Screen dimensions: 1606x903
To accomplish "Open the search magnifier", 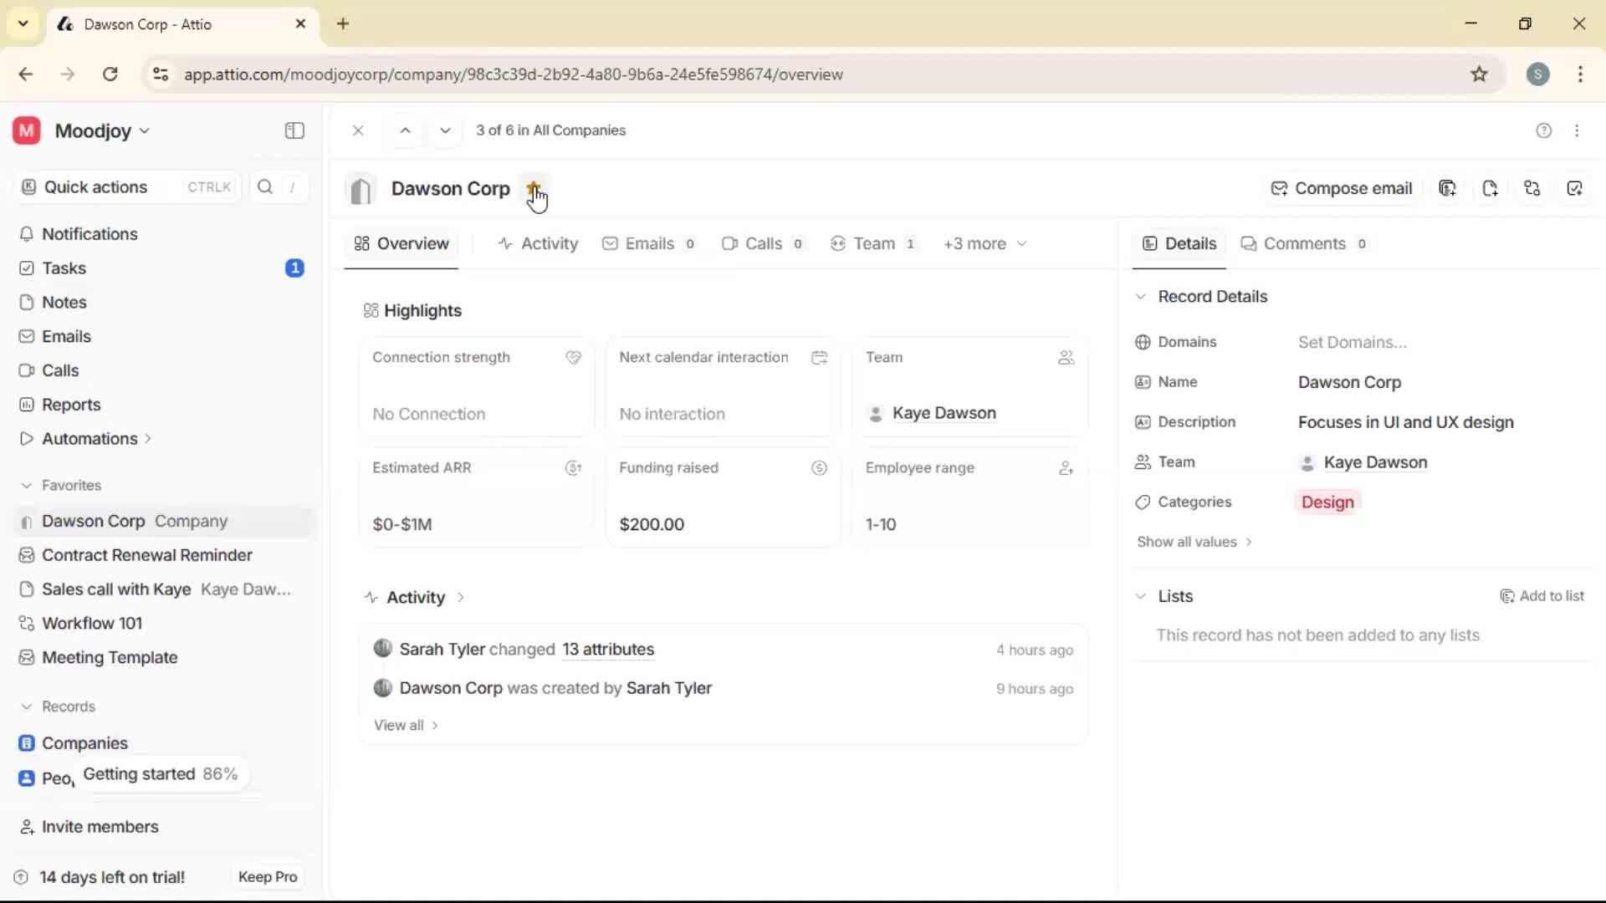I will 265,186.
